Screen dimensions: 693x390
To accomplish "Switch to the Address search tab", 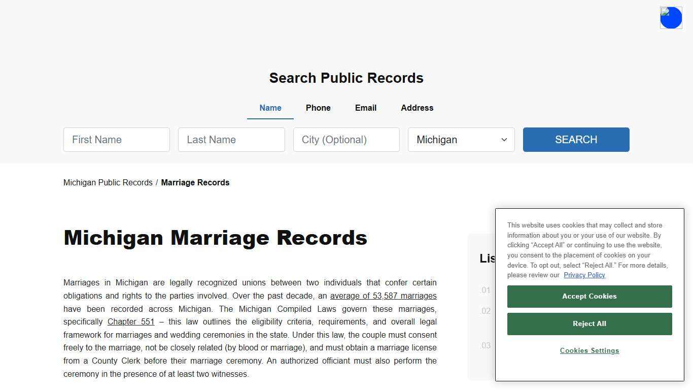I will pos(417,108).
